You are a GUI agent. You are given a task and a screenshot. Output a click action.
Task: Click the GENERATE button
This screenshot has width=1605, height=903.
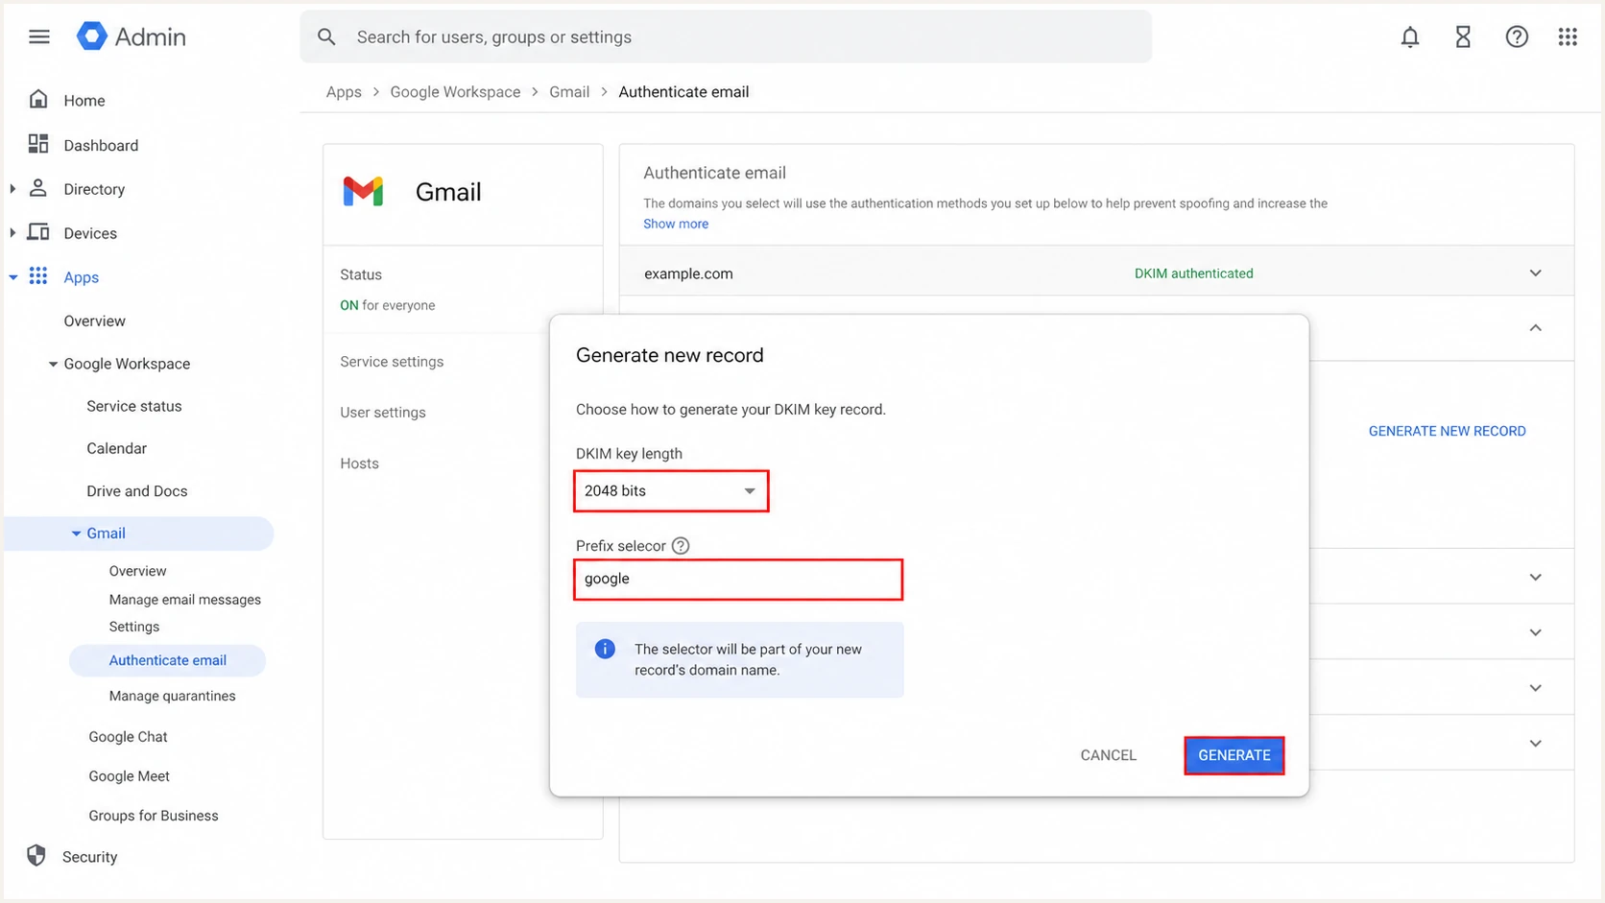[1234, 755]
